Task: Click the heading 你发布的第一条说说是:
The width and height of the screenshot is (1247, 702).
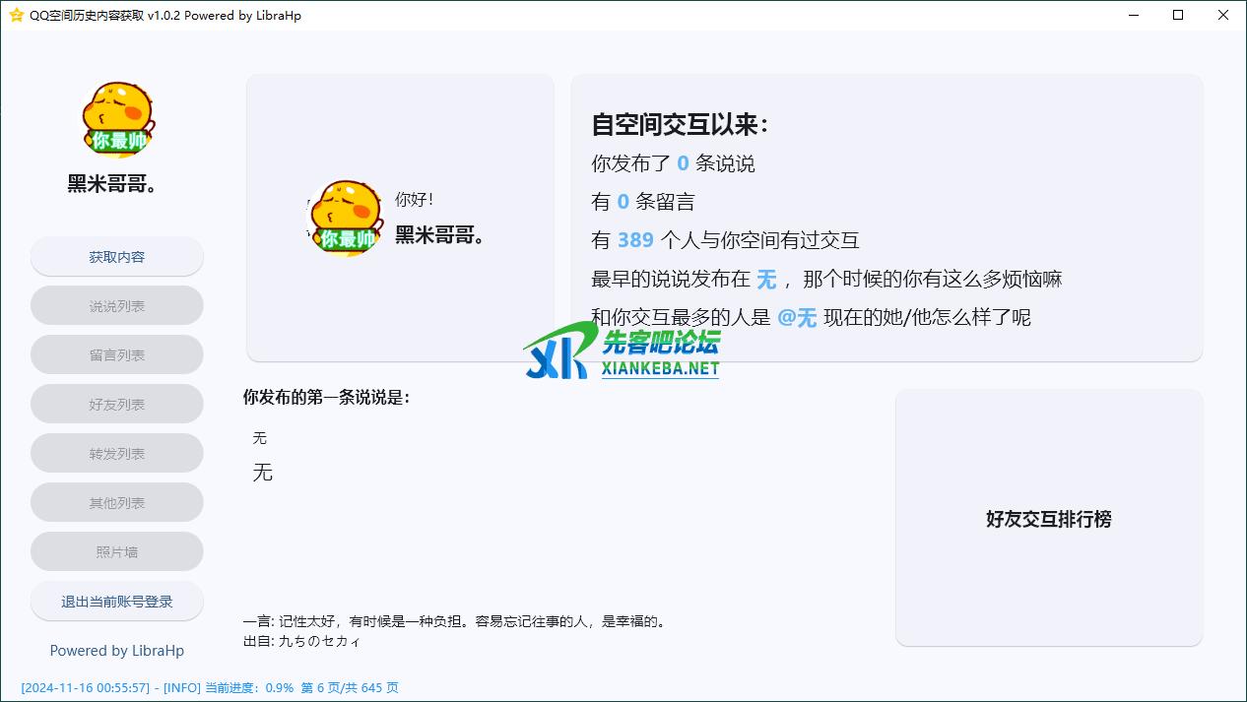Action: (x=327, y=398)
